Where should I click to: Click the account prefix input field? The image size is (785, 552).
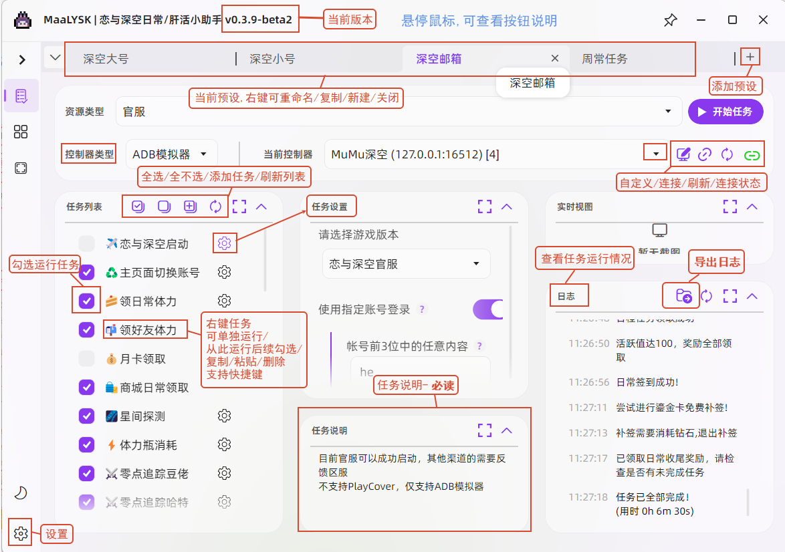pos(420,370)
